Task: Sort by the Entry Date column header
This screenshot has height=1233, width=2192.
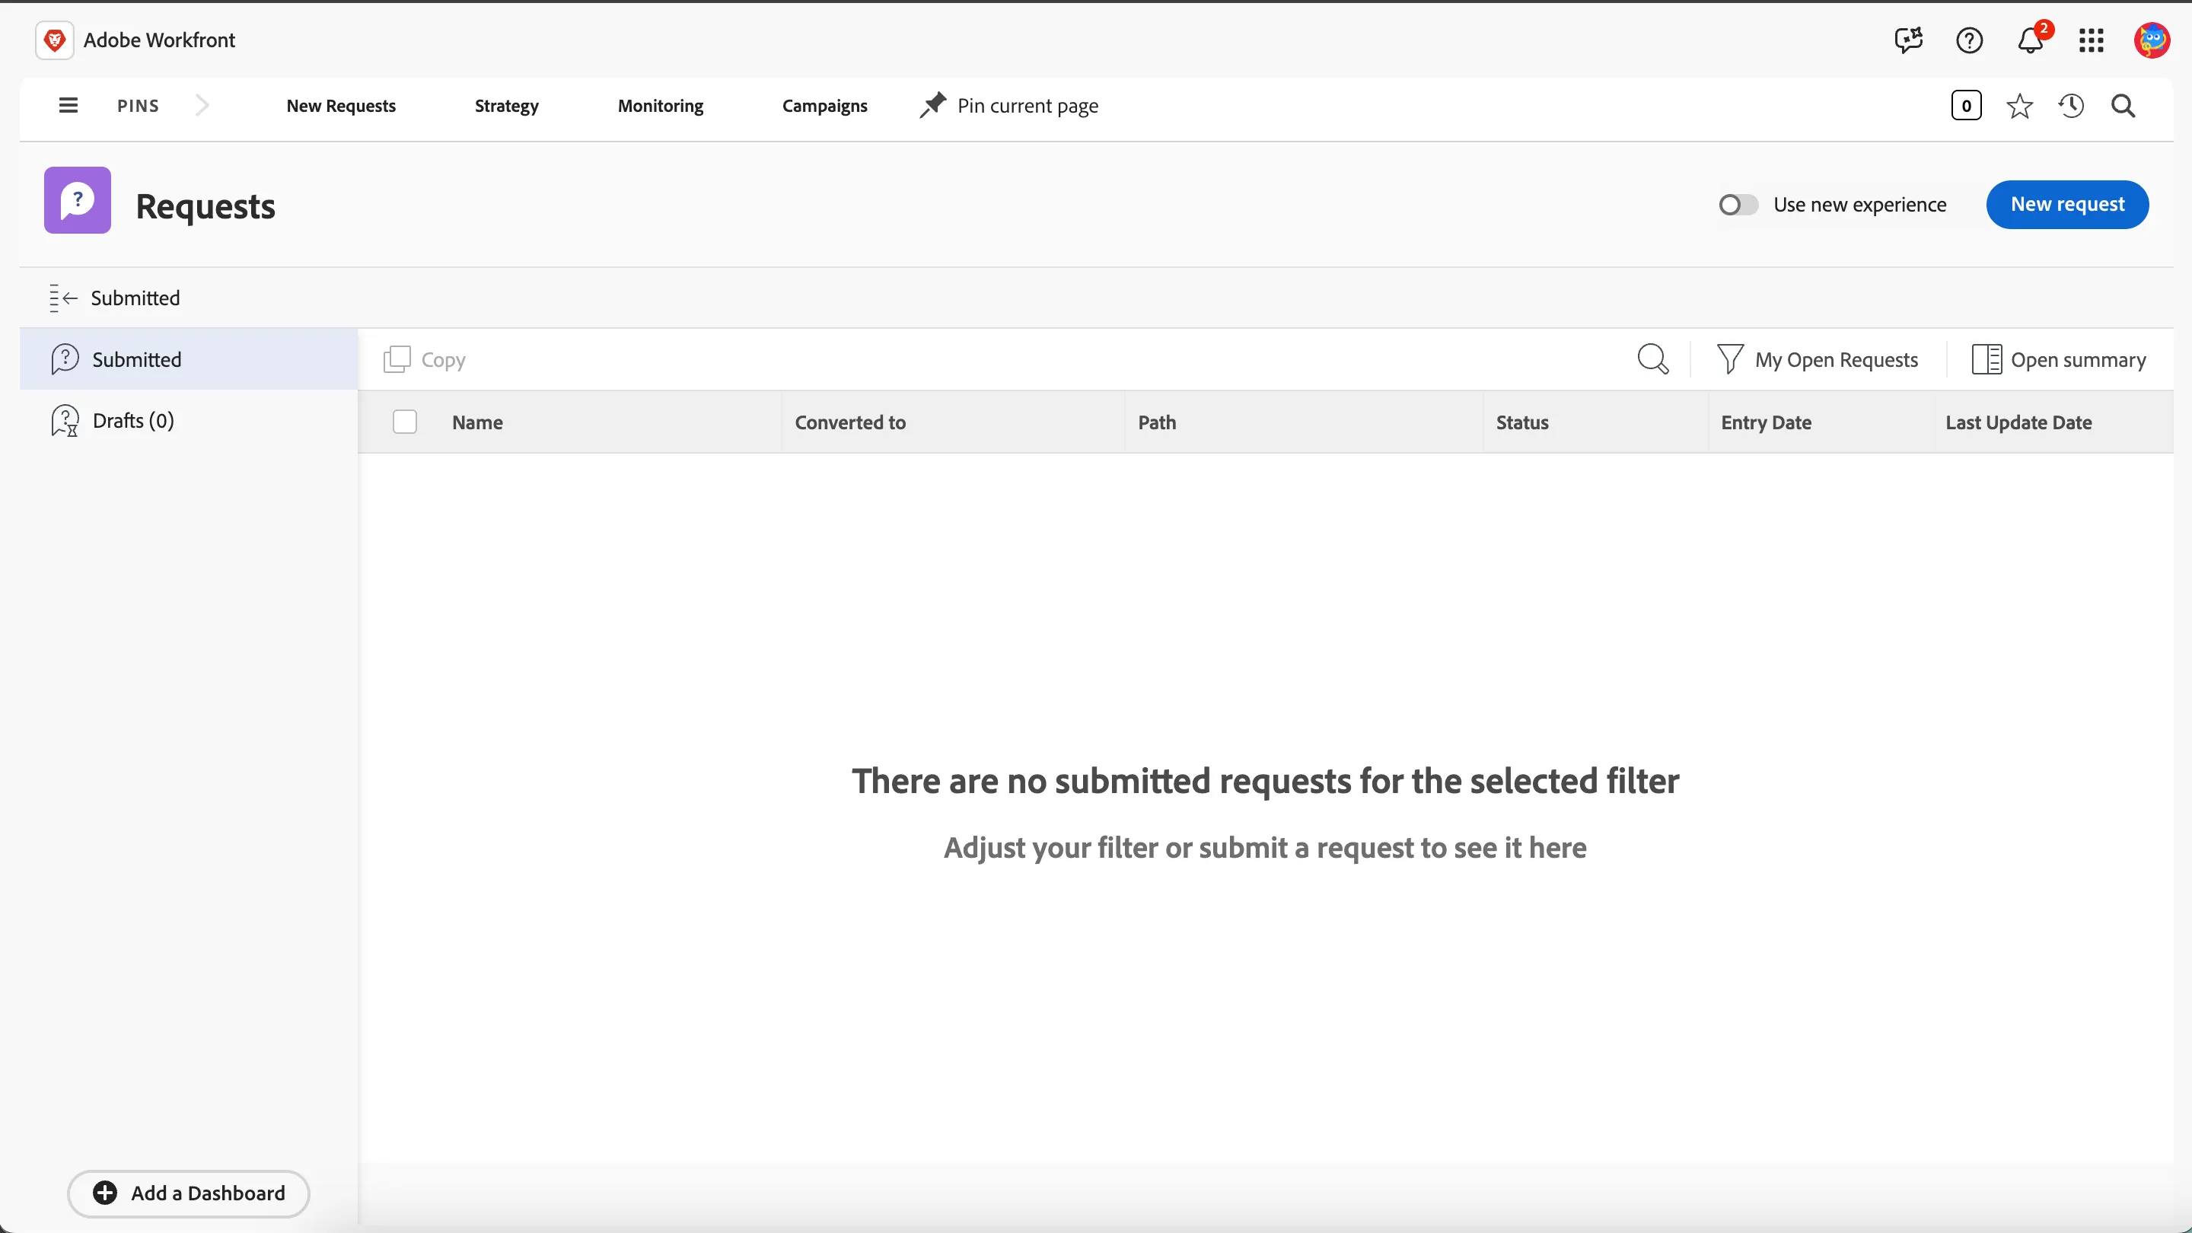Action: (1766, 422)
